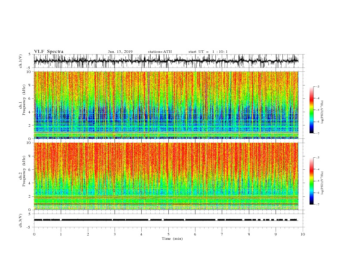Select the ch.2 "Frequency (kHz)" axis label
Image resolution: width=341 pixels, height=263 pixels.
(x=24, y=171)
